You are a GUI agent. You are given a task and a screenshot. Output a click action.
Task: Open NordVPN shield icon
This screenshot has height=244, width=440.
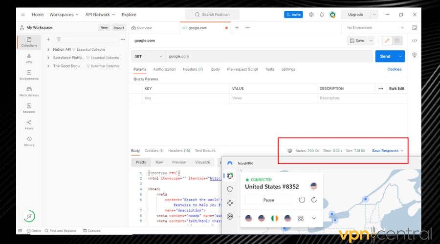(x=230, y=189)
